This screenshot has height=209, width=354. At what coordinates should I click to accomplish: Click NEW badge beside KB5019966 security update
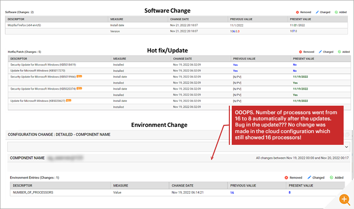coord(79,76)
